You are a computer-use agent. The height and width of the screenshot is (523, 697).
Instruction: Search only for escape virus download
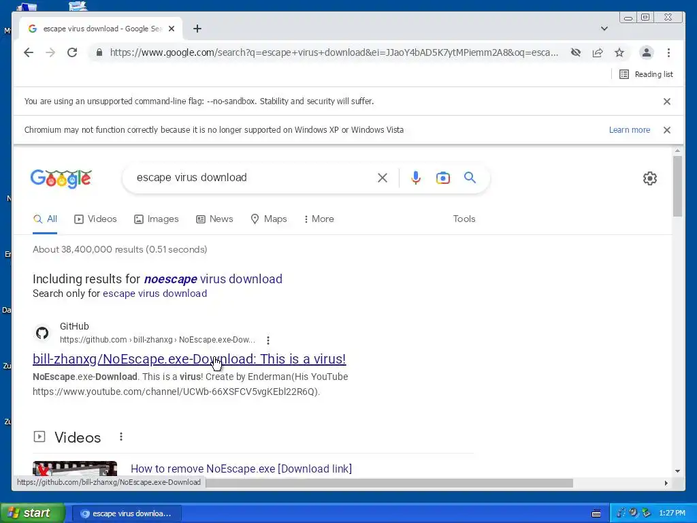coord(155,294)
